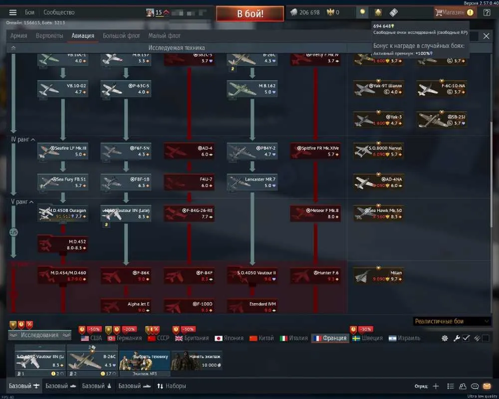Screen dimensions: 499x399
Task: Select Франция nation flag
Action: point(330,338)
